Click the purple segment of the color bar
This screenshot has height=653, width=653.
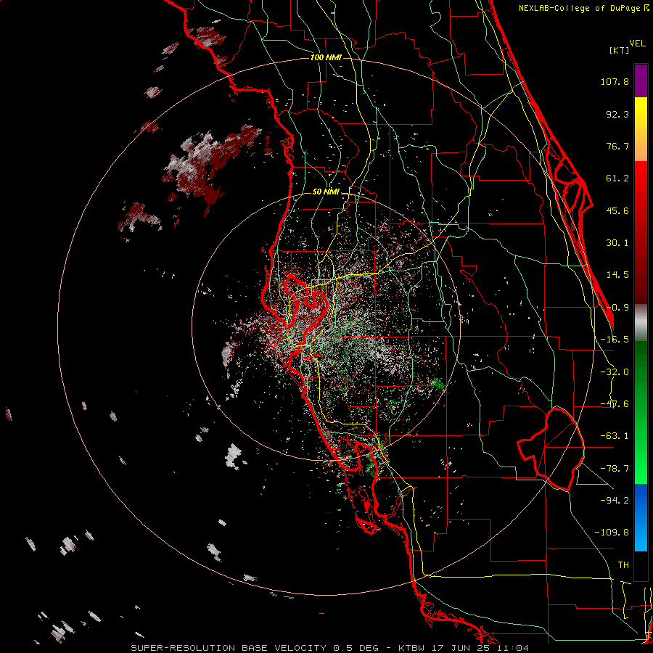641,81
